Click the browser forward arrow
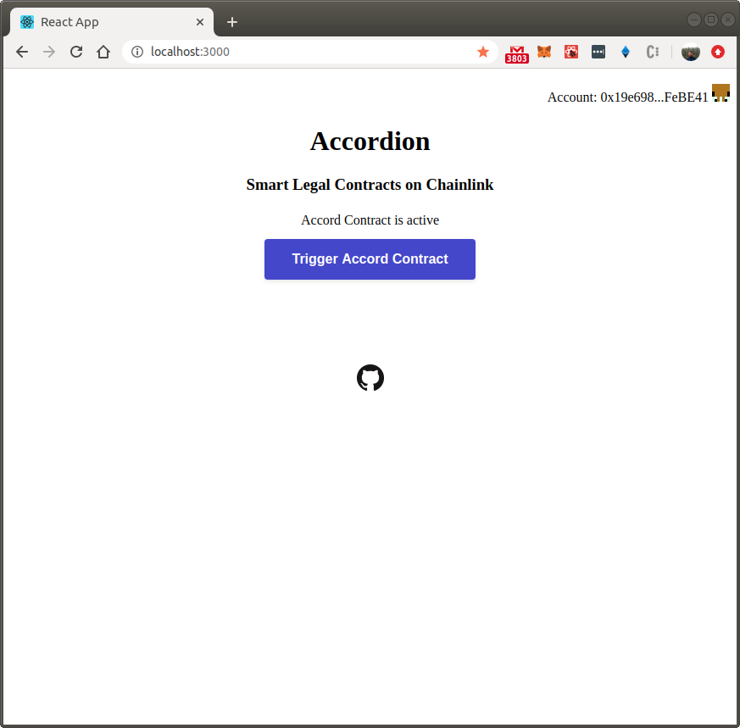Image resolution: width=740 pixels, height=728 pixels. (48, 52)
